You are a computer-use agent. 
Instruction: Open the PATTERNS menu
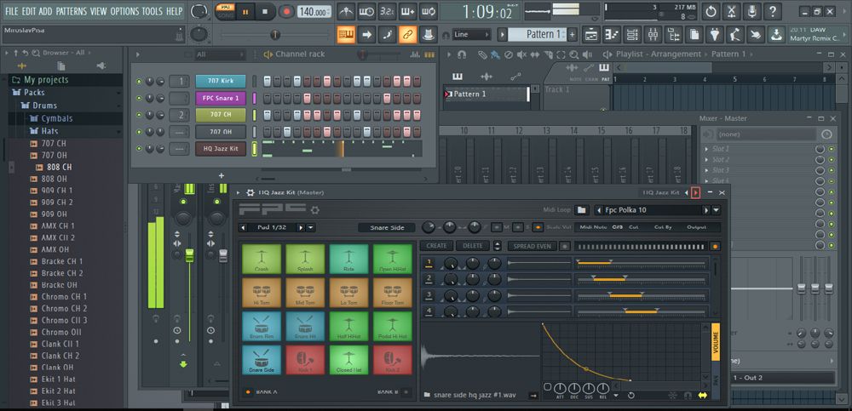[x=71, y=11]
